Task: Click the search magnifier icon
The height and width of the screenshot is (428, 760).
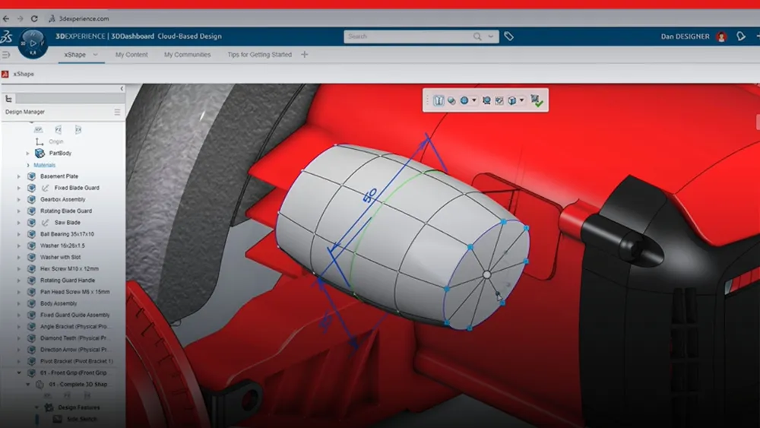Action: coord(477,36)
